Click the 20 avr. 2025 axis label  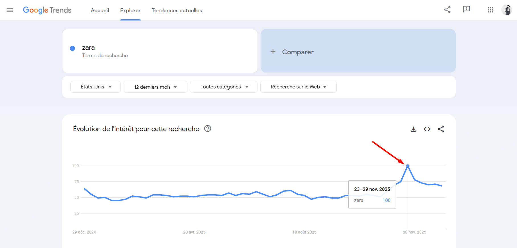pyautogui.click(x=194, y=232)
